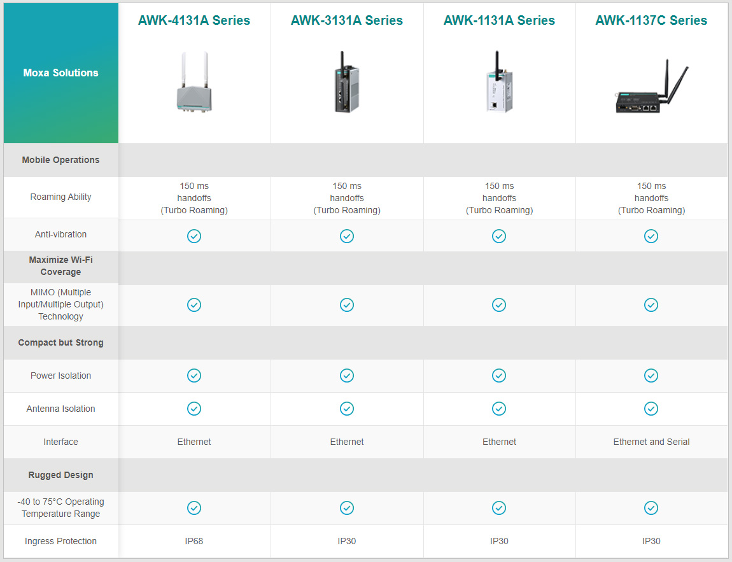Follow the AWK-1137C Series heading link
This screenshot has height=562, width=732.
click(x=651, y=20)
